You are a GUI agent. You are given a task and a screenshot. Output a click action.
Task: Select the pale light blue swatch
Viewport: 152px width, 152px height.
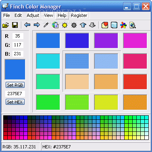point(106,61)
